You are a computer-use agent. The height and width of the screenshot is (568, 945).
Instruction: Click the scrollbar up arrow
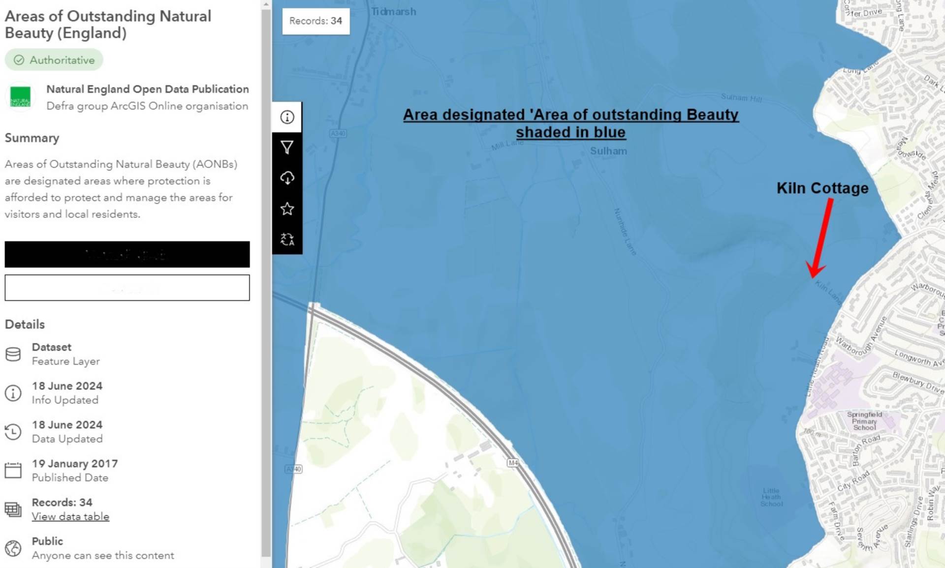pyautogui.click(x=266, y=4)
